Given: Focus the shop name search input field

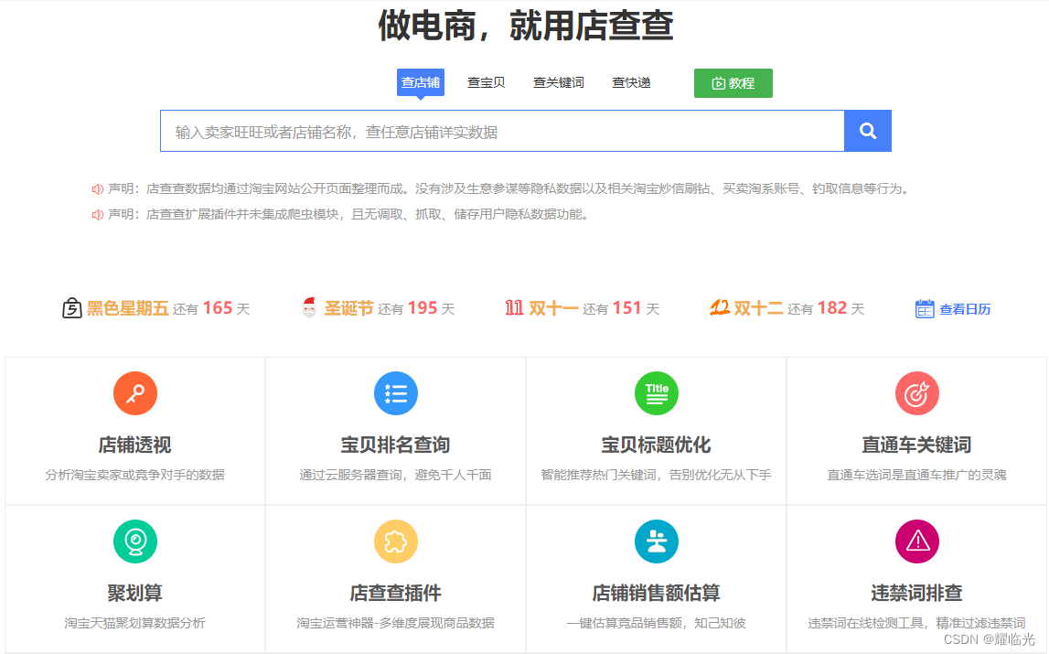Looking at the screenshot, I should point(502,131).
